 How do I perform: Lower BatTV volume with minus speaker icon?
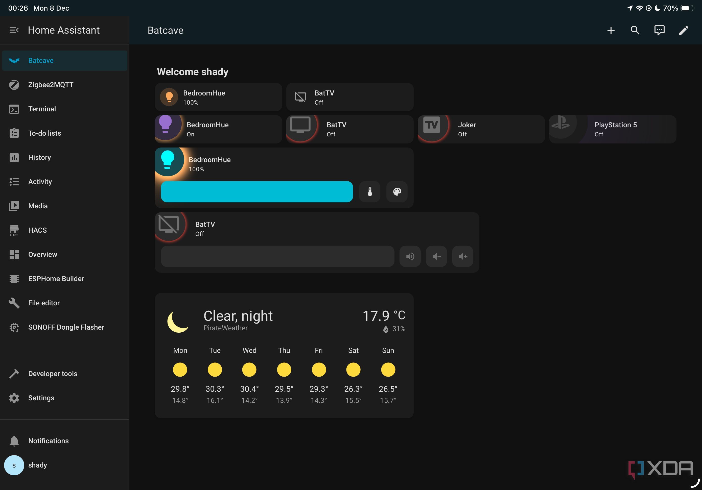click(436, 256)
